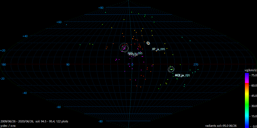This screenshot has width=257, height=128.
Task: Click the small solid circle above the JIP label
Action: click(x=148, y=43)
